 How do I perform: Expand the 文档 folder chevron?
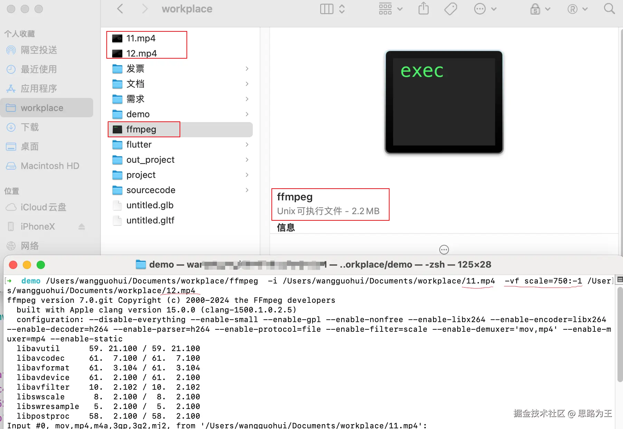pos(247,84)
